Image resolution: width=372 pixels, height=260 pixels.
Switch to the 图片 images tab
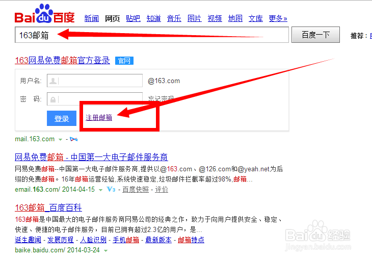click(194, 18)
